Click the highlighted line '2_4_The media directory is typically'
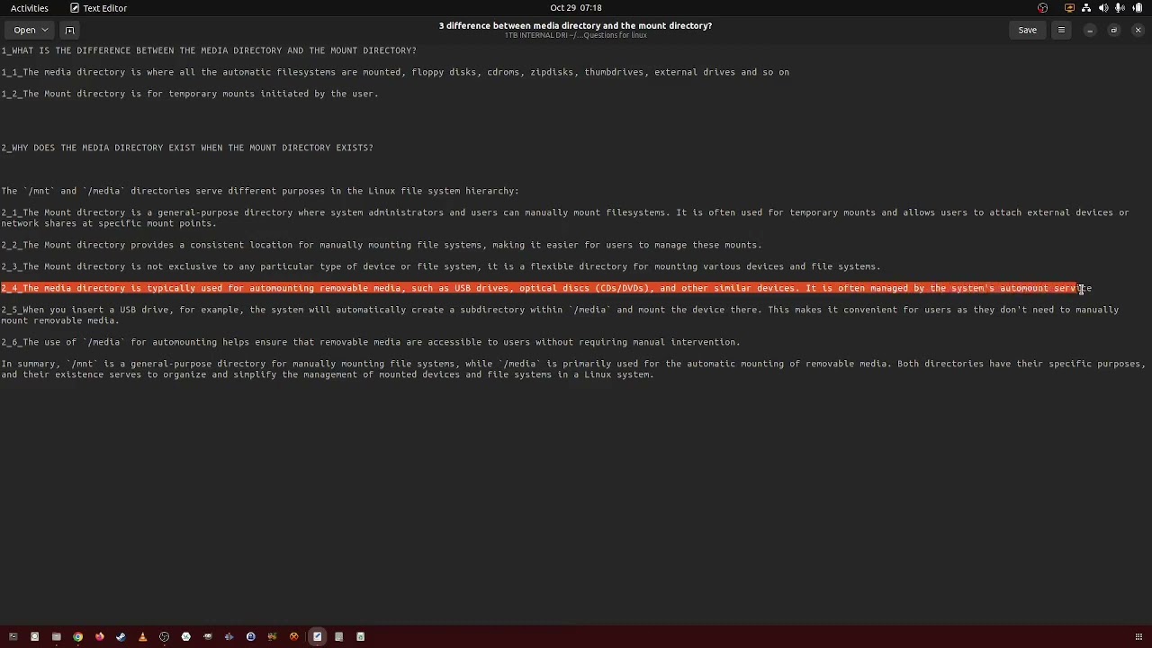The height and width of the screenshot is (648, 1152). (x=546, y=288)
